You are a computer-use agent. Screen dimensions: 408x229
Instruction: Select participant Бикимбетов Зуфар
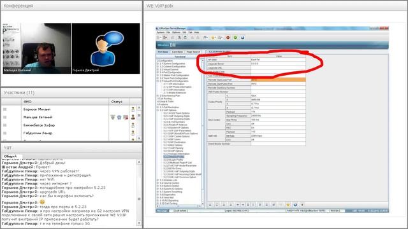tap(39, 125)
